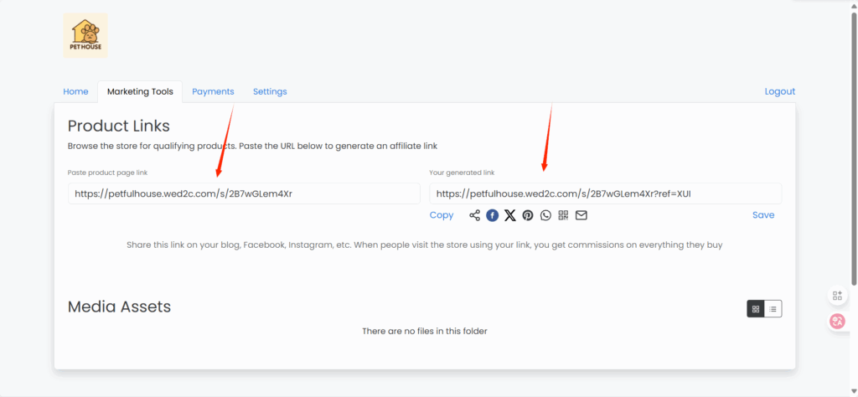Go to the Home tab
The image size is (858, 397).
point(75,92)
